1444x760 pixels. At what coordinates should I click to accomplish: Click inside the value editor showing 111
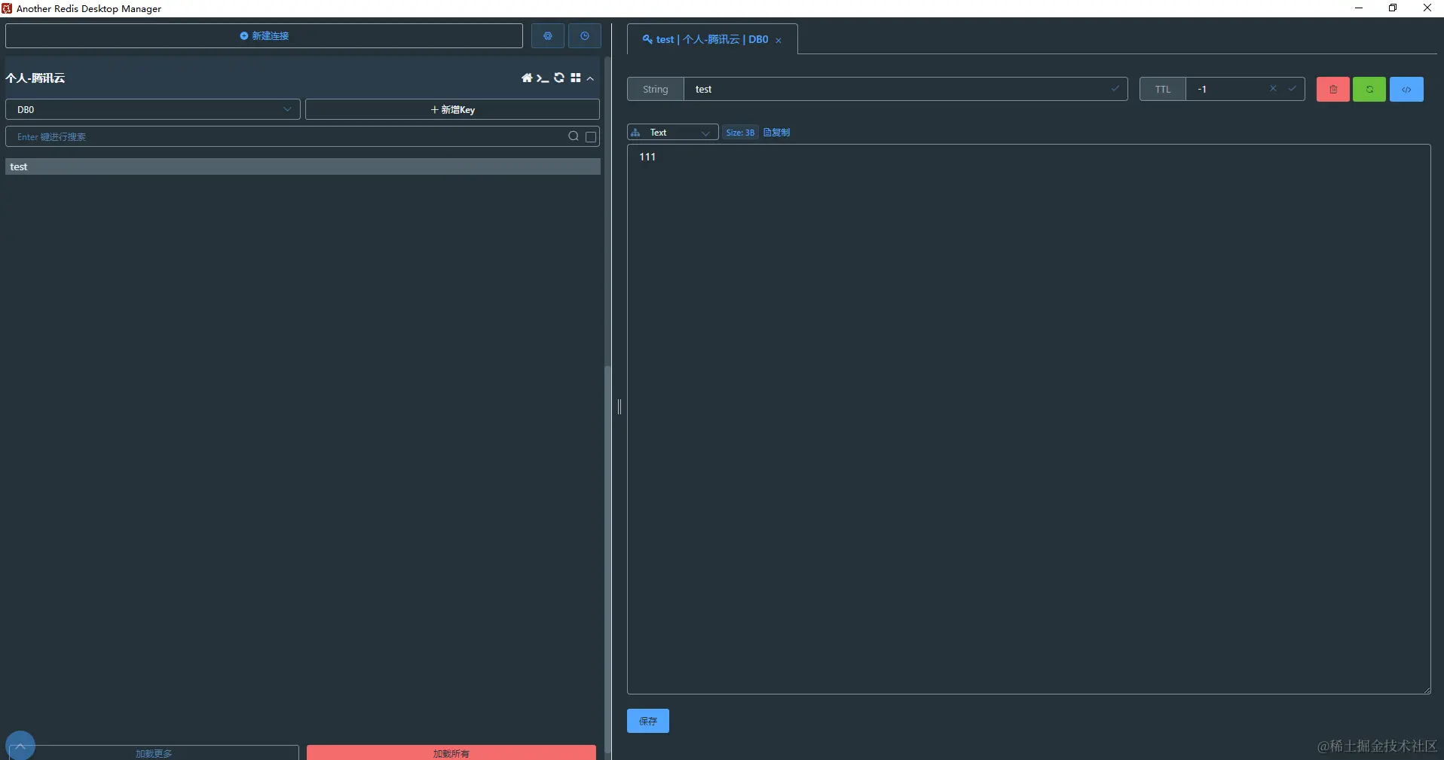pyautogui.click(x=1029, y=419)
